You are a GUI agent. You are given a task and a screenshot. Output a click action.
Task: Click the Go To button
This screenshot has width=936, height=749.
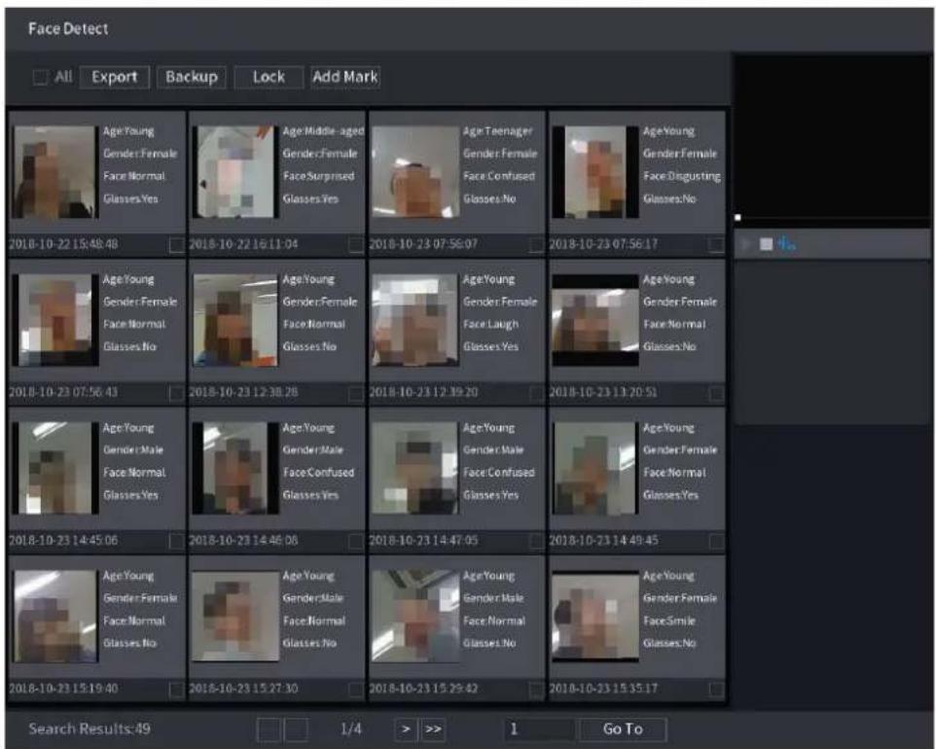coord(623,729)
